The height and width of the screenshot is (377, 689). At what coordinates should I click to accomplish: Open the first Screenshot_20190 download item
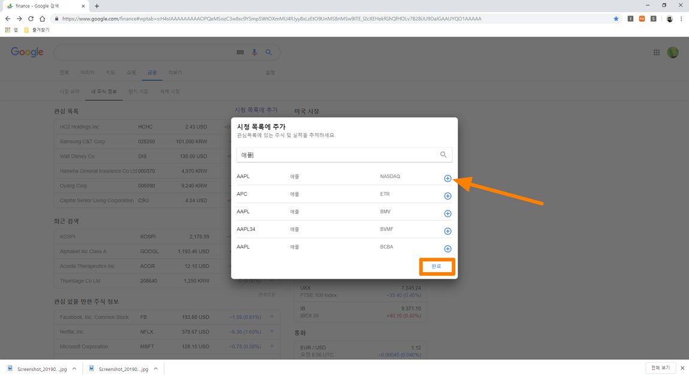[37, 369]
